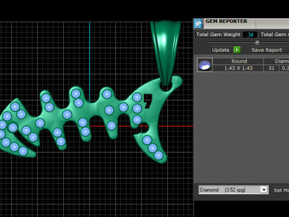Adjust the slider handle below Total Gem Weight

pos(257,42)
